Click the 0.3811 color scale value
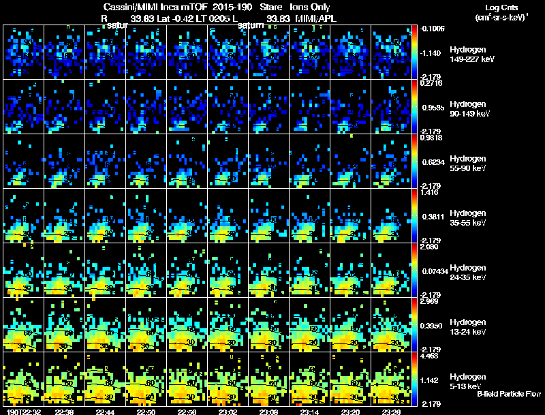Viewport: 545px width, 415px height. [433, 217]
